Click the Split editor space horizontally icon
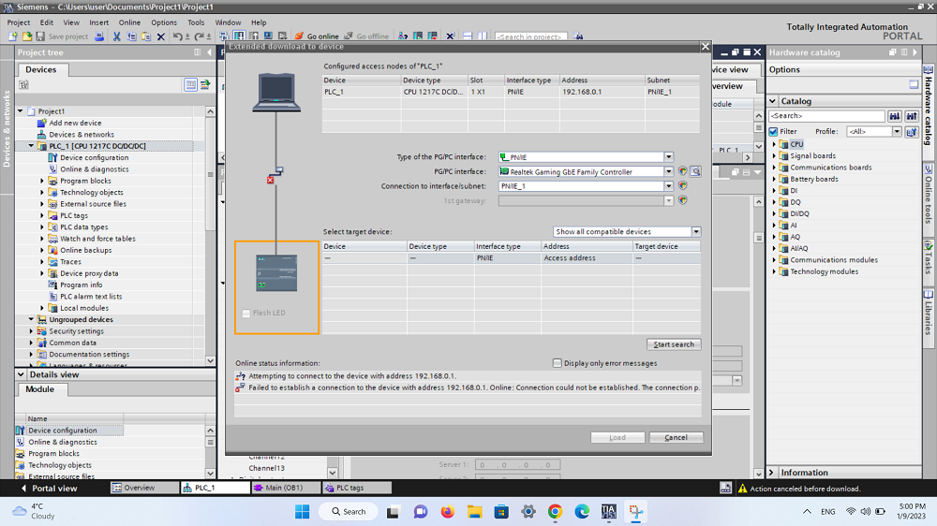 [468, 37]
